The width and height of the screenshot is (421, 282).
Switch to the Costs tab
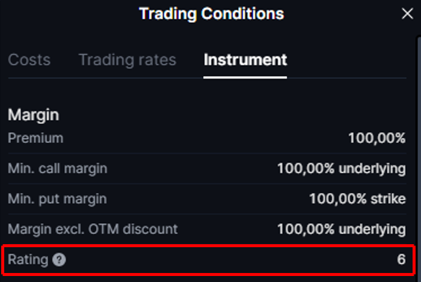click(x=29, y=60)
